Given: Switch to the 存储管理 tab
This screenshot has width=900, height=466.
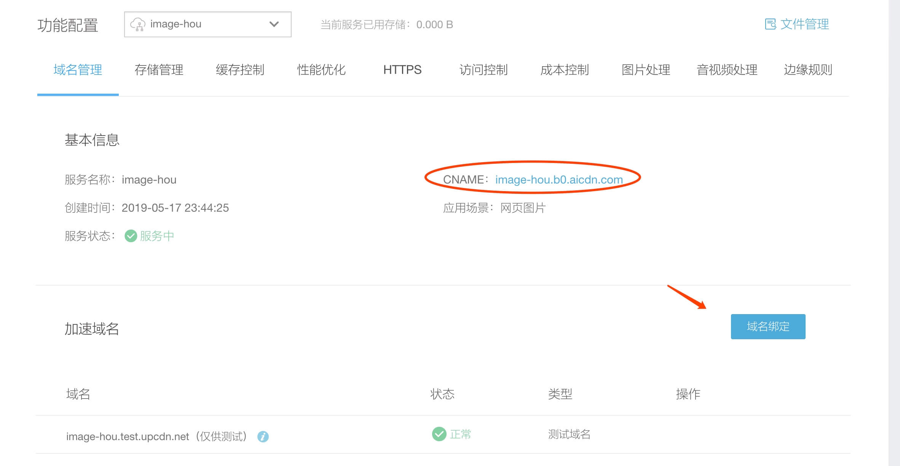Looking at the screenshot, I should [159, 70].
